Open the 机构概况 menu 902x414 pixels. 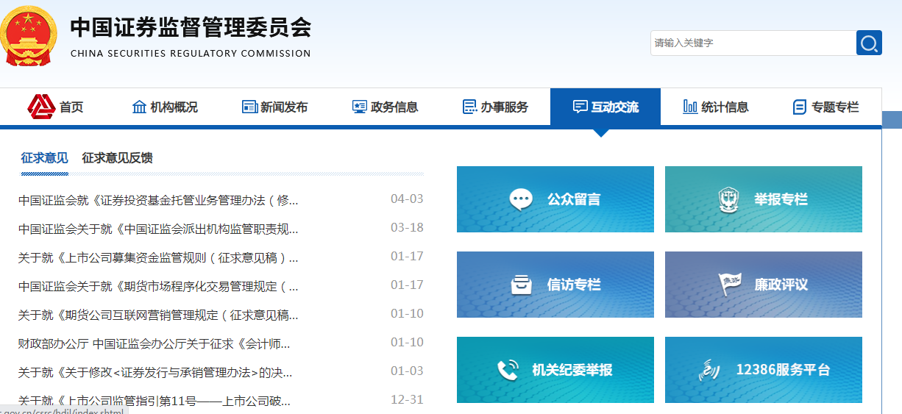[x=174, y=107]
